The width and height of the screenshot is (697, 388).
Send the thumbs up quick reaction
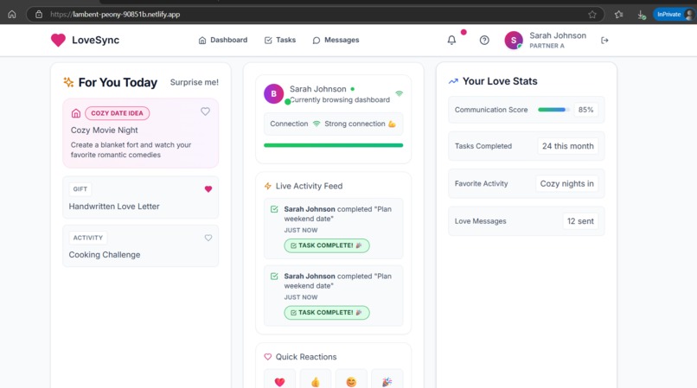[x=315, y=380]
